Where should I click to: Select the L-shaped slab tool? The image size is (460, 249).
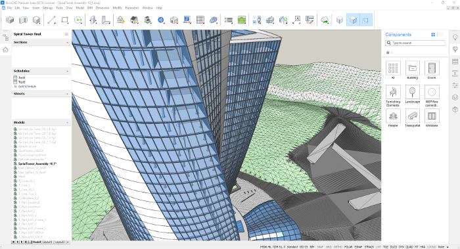click(106, 20)
